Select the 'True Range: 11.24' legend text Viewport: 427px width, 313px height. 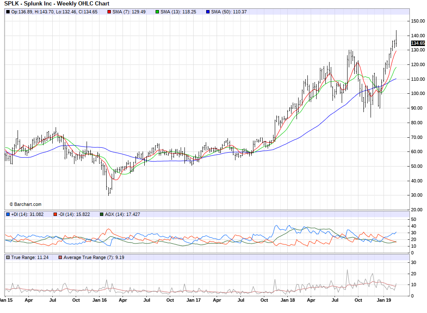click(30, 257)
